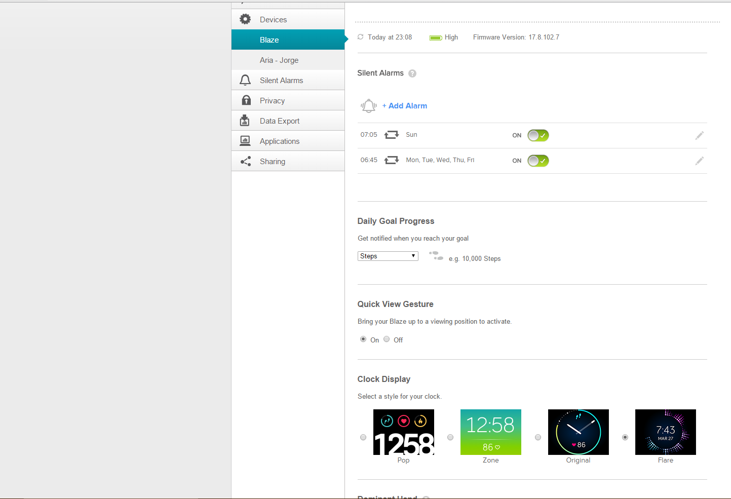The image size is (731, 499).
Task: Open the Data Export section
Action: click(x=288, y=121)
